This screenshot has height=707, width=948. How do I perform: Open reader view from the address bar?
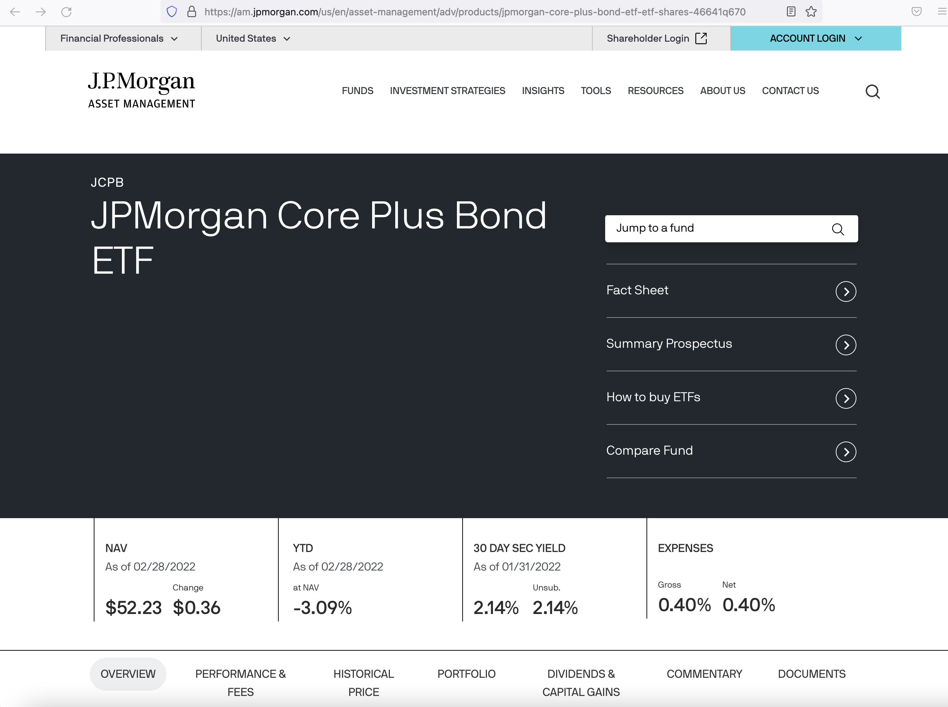[790, 11]
